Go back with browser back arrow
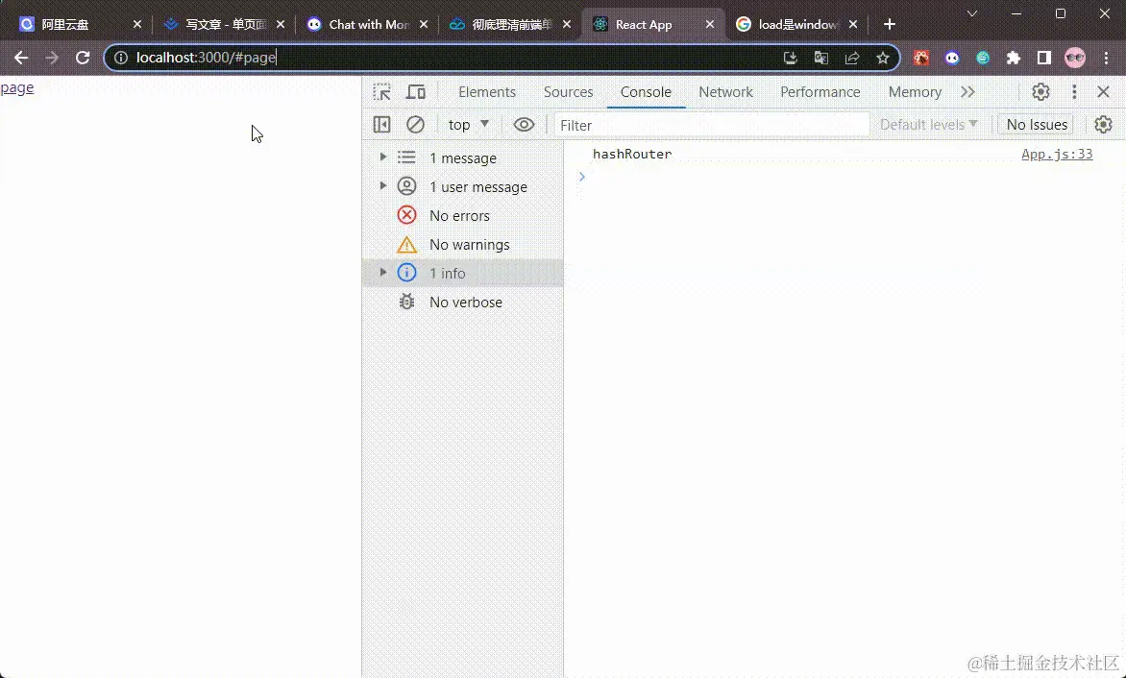The image size is (1126, 678). pos(21,59)
